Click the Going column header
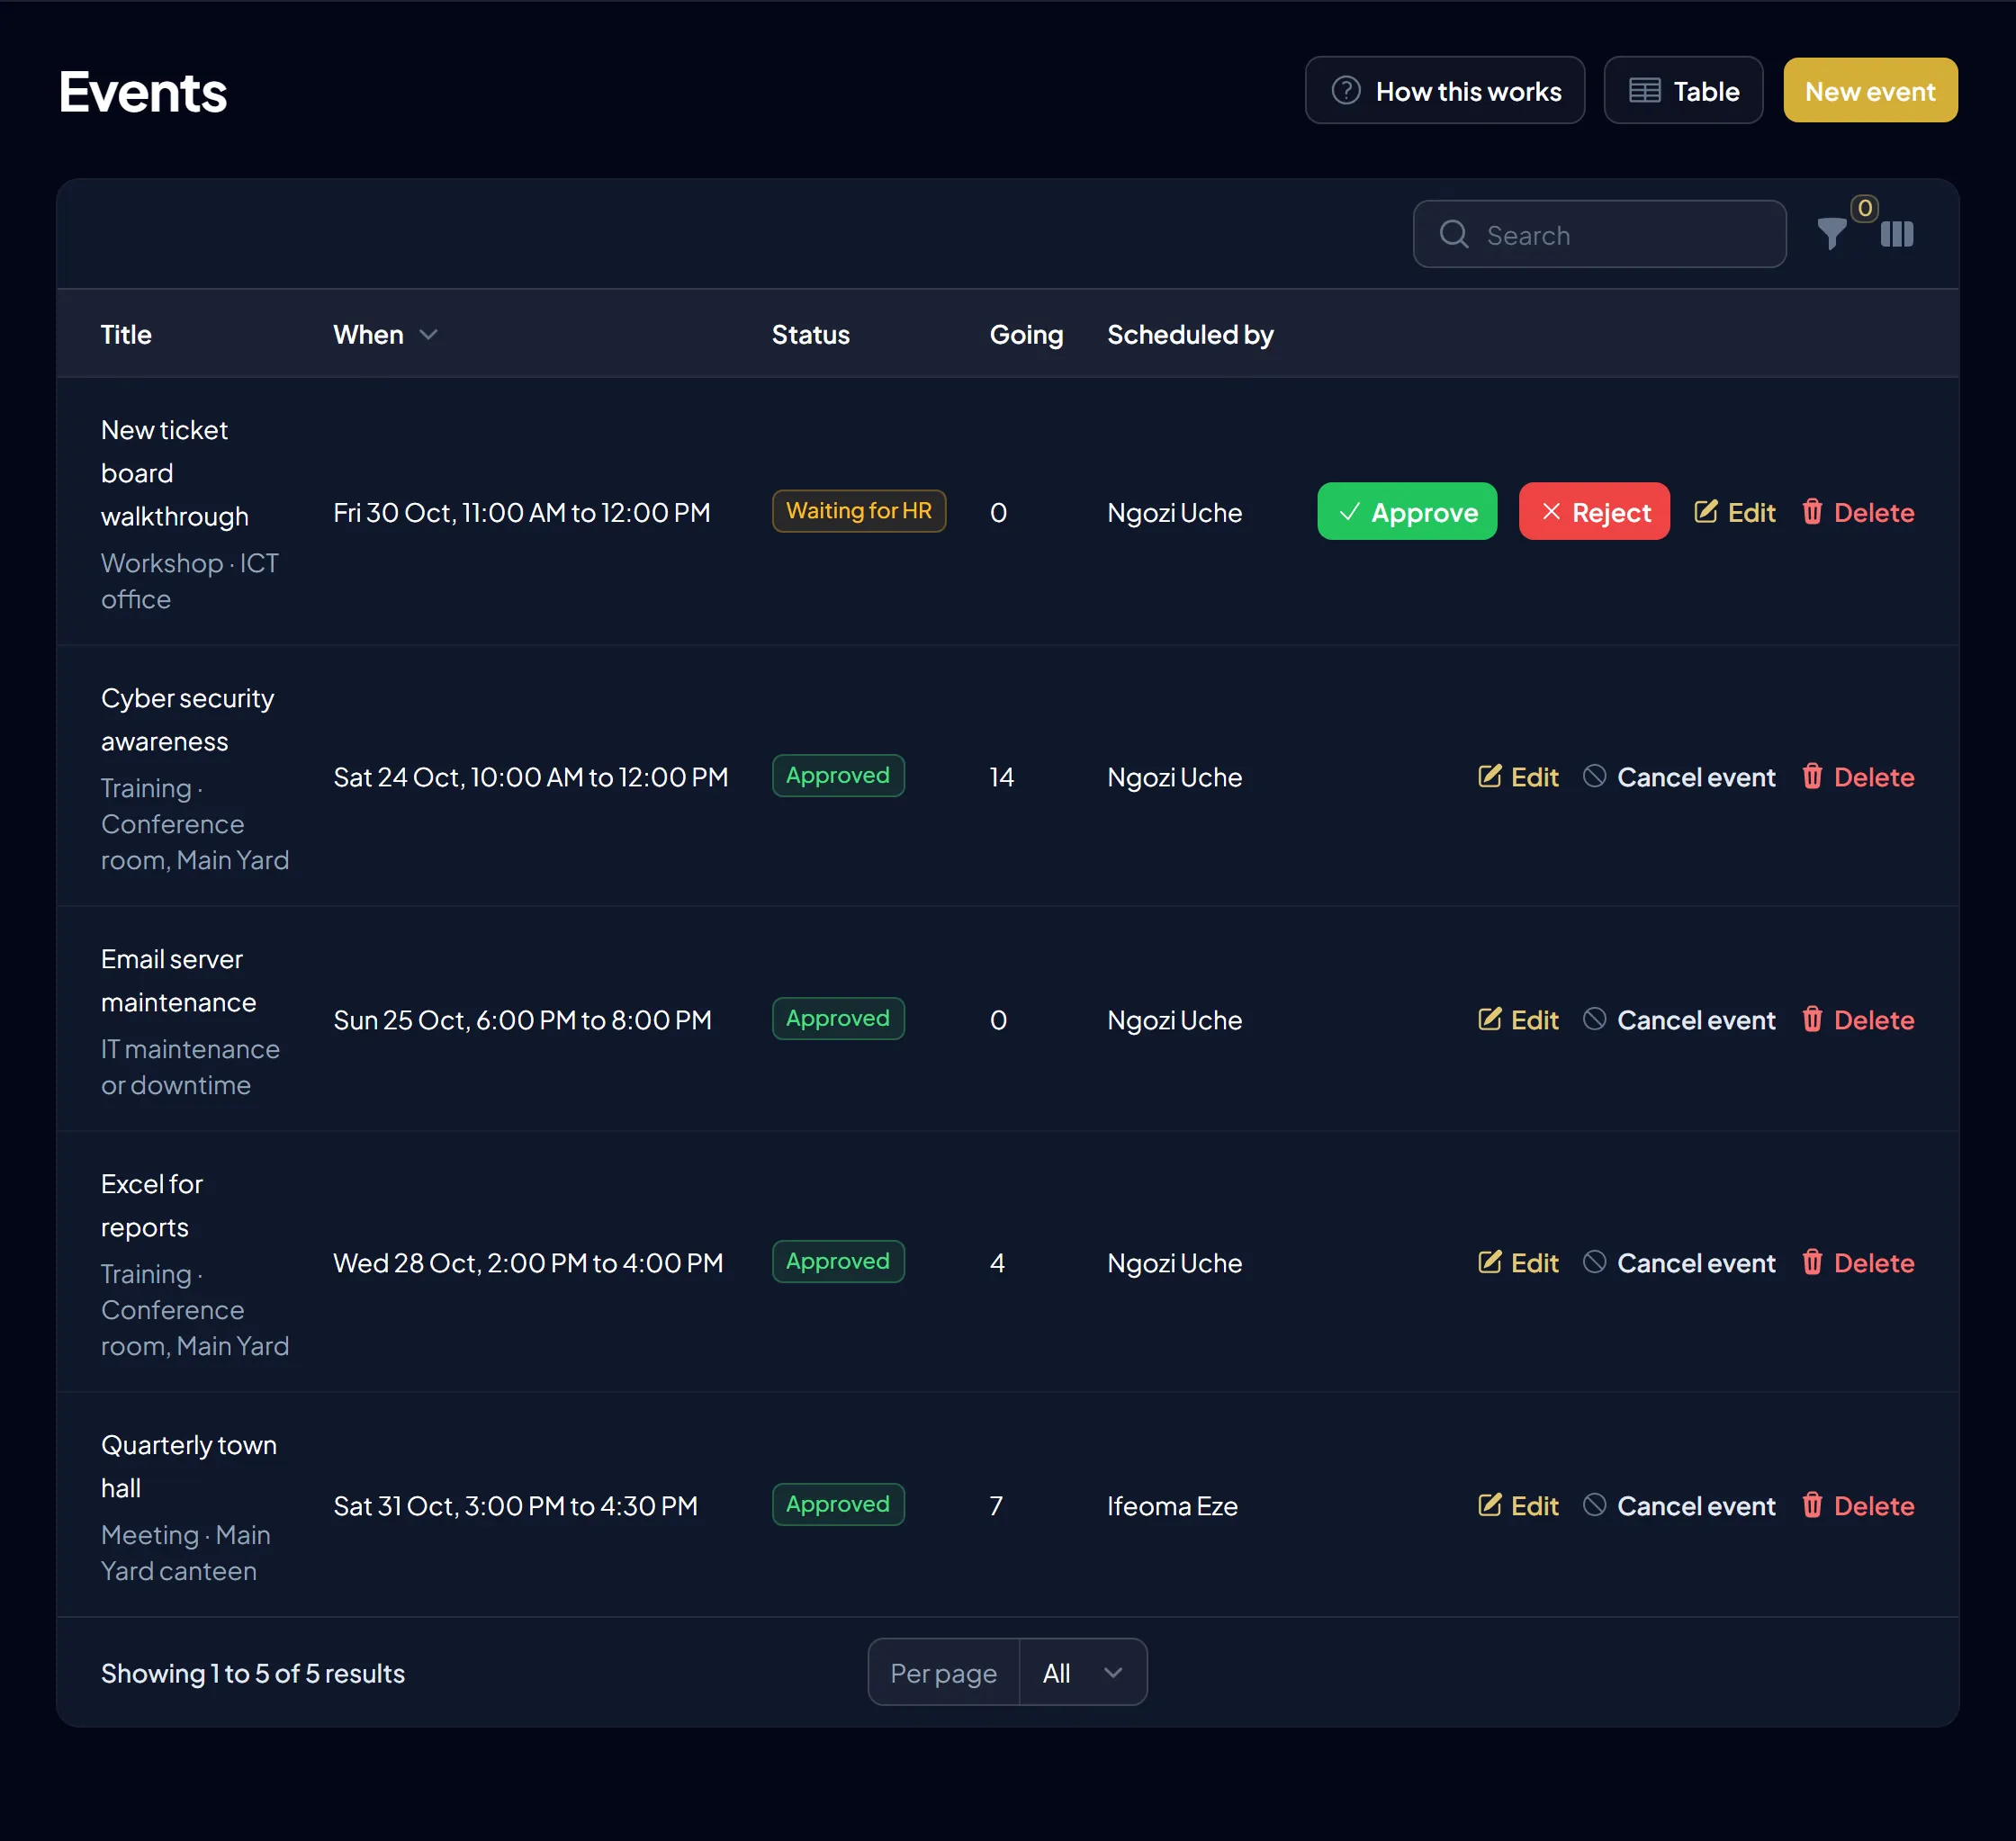 tap(1026, 334)
